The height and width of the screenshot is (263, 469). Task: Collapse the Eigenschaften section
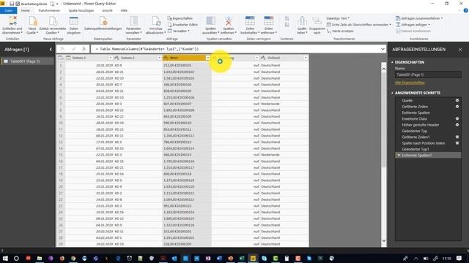click(x=392, y=62)
